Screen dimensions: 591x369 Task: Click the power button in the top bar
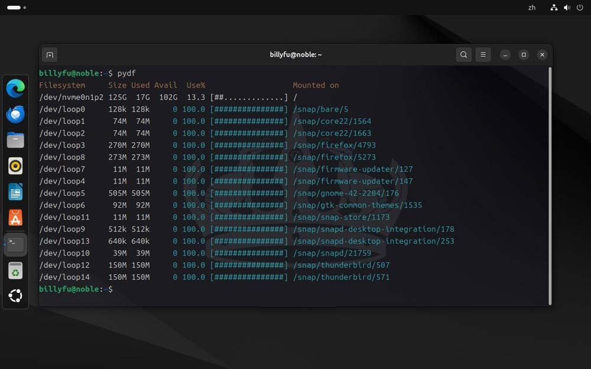click(x=580, y=8)
